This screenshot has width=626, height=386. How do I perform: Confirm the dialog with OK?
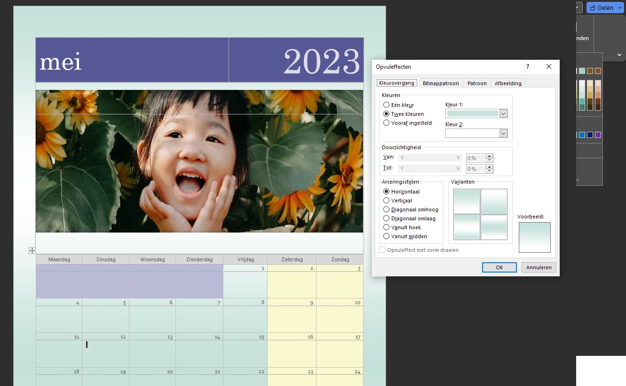point(499,267)
